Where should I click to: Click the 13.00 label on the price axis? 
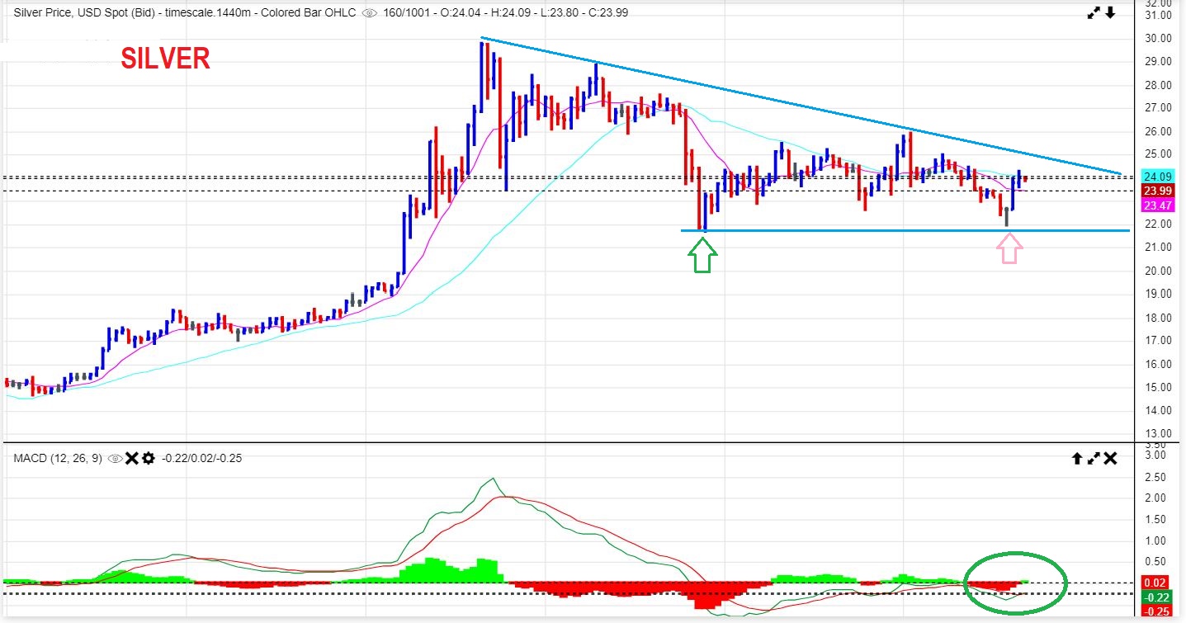(x=1159, y=433)
